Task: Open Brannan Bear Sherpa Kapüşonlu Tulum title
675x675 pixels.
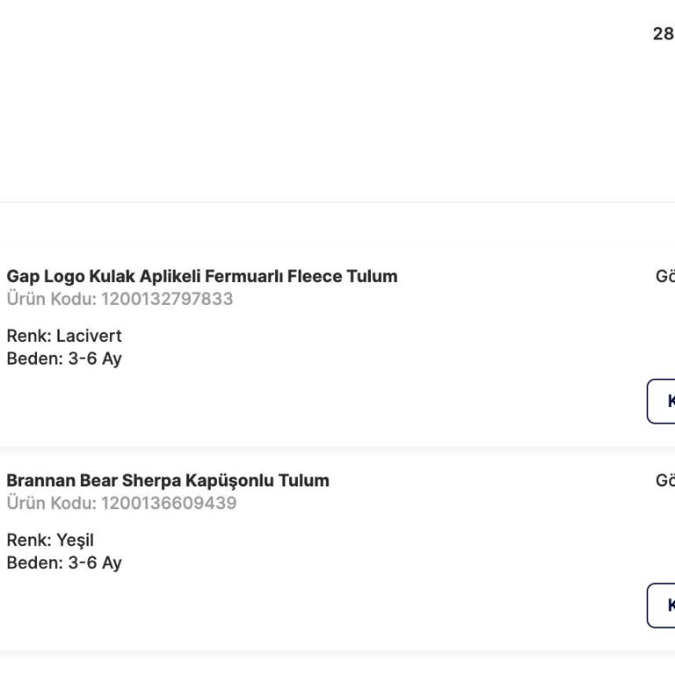Action: point(168,481)
